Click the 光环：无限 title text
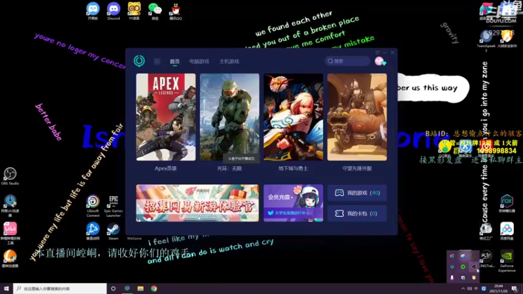Screen dimensions: 523x294 pos(229,169)
